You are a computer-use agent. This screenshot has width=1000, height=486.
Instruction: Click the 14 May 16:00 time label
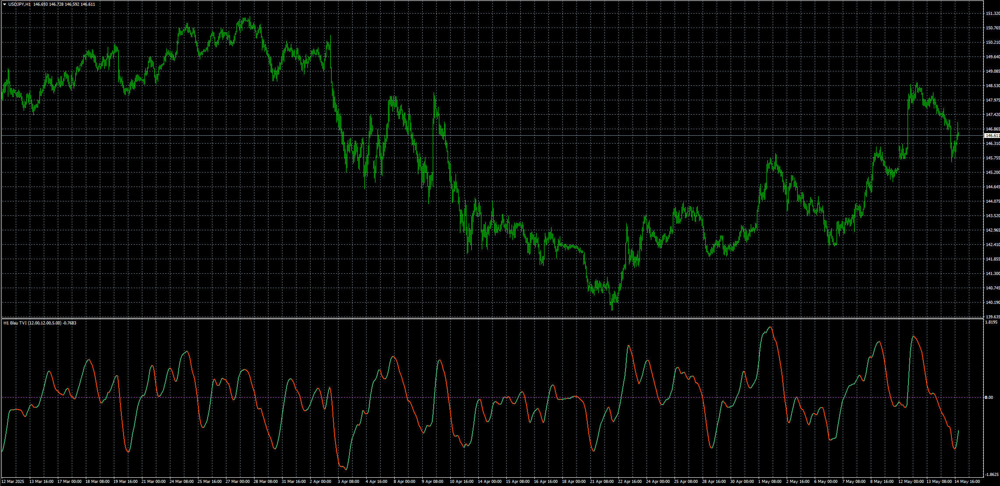tap(967, 482)
